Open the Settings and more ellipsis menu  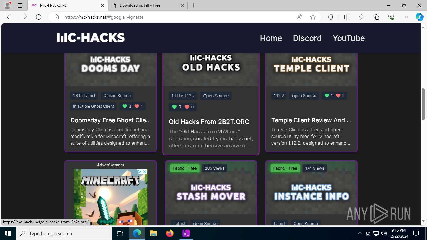click(x=406, y=17)
